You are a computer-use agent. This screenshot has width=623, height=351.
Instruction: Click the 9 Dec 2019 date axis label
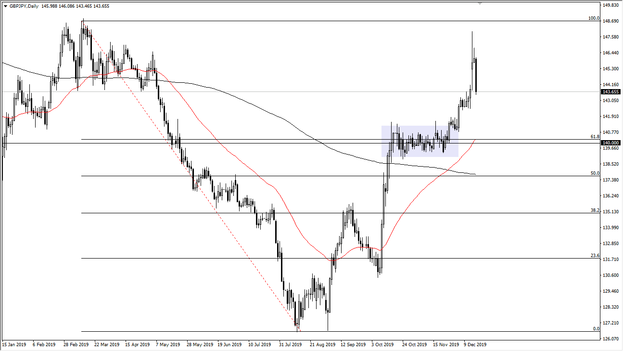click(474, 345)
